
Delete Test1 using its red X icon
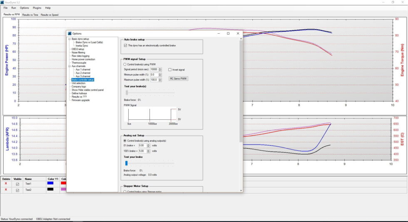coord(6,183)
